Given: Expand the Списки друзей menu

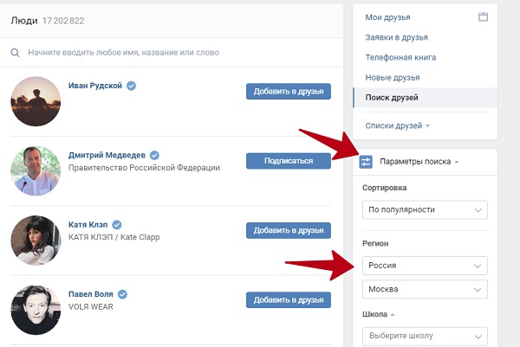Looking at the screenshot, I should pyautogui.click(x=397, y=125).
